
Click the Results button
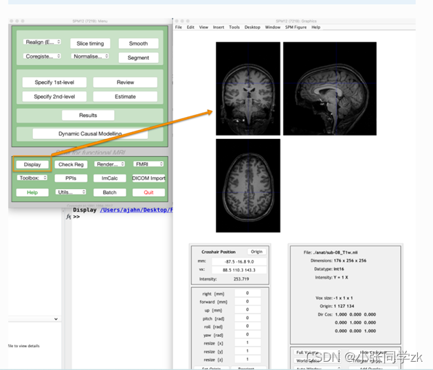pyautogui.click(x=88, y=116)
